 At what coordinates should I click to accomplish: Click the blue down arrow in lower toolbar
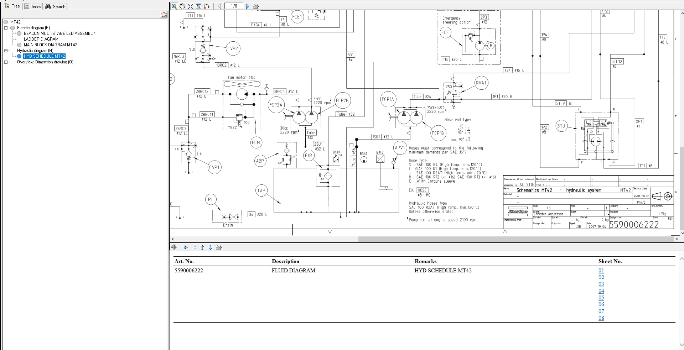tap(211, 247)
